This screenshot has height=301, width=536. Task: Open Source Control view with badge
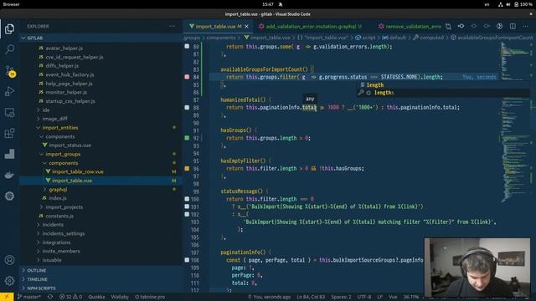[x=10, y=71]
